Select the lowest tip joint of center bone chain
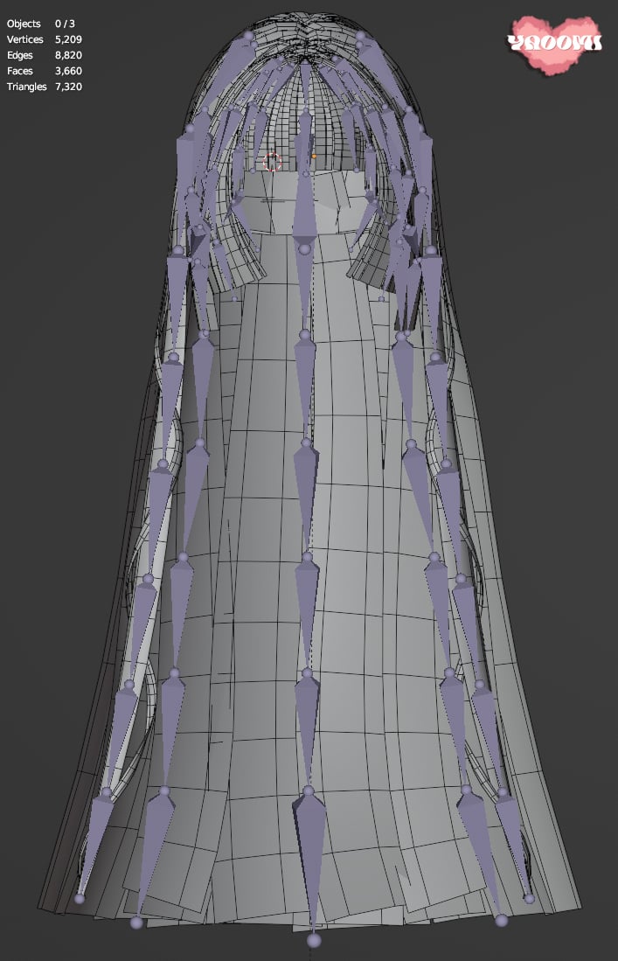Viewport: 618px width, 961px height. coord(314,939)
